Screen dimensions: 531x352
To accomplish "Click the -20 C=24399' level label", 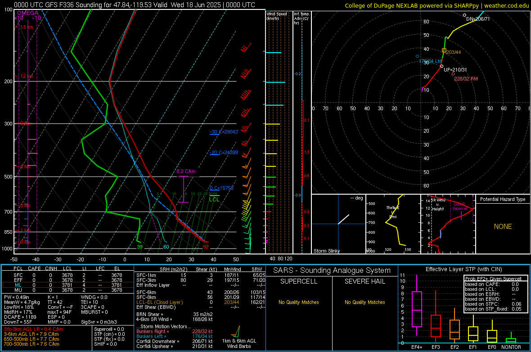I will coord(224,153).
